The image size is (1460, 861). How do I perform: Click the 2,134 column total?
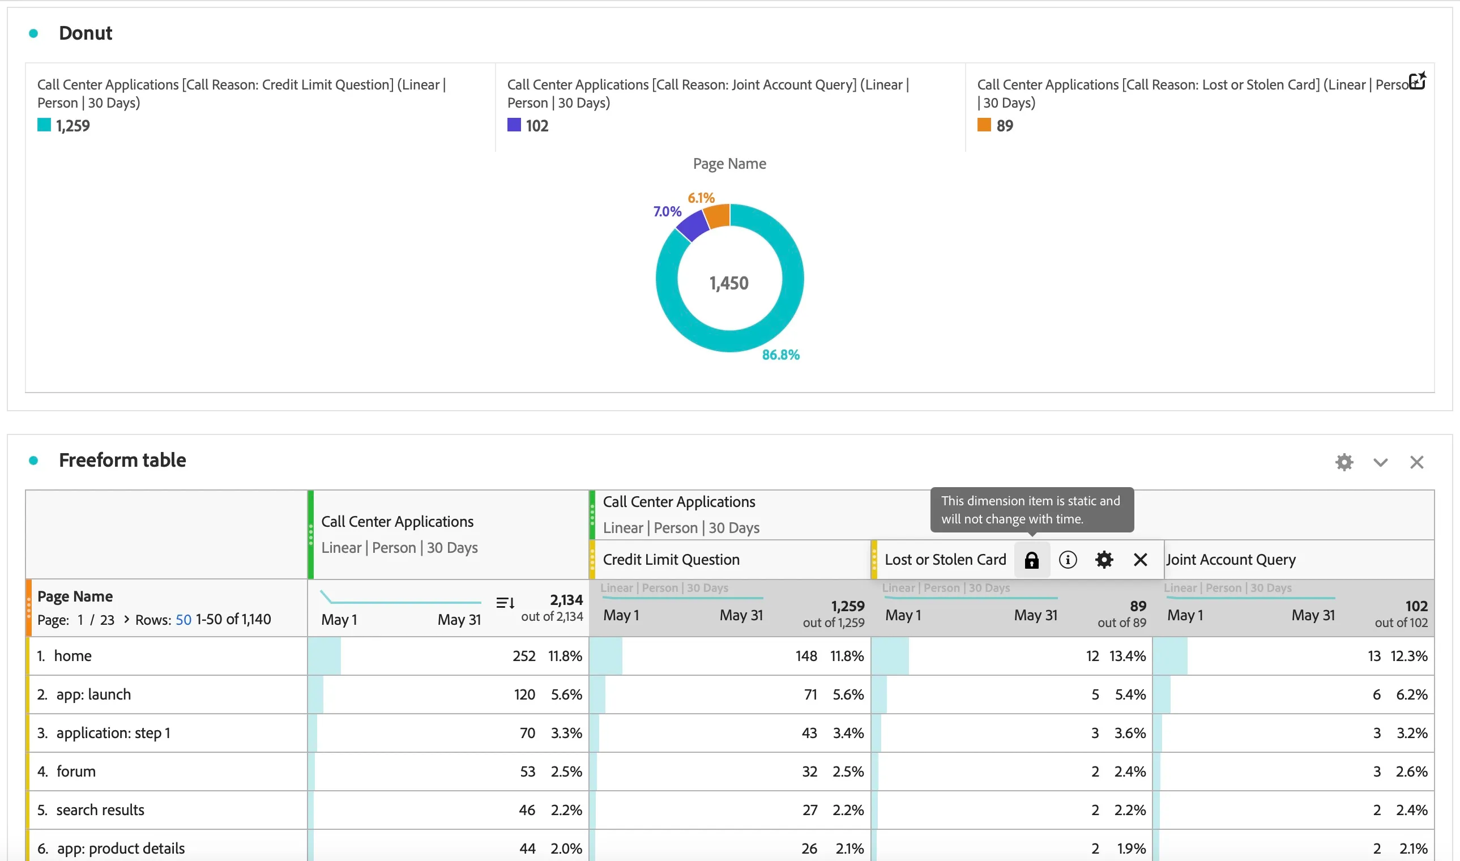click(x=566, y=600)
